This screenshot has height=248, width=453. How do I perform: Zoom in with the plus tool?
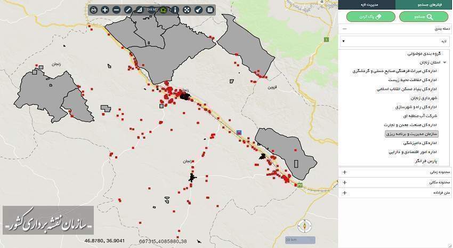tap(105, 10)
